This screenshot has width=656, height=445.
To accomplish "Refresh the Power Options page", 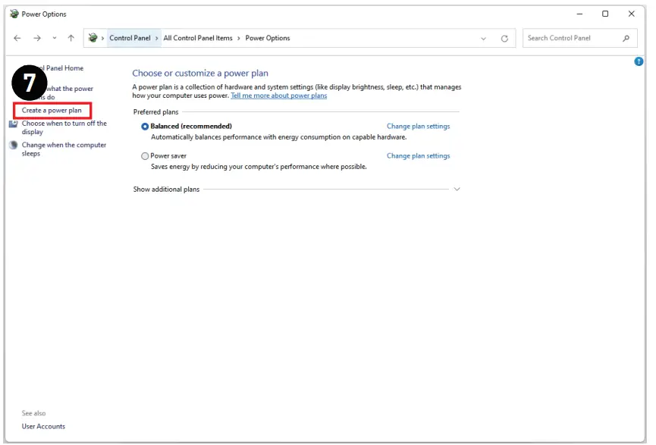I will pyautogui.click(x=504, y=39).
